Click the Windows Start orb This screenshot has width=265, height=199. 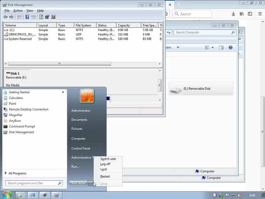tap(6, 195)
